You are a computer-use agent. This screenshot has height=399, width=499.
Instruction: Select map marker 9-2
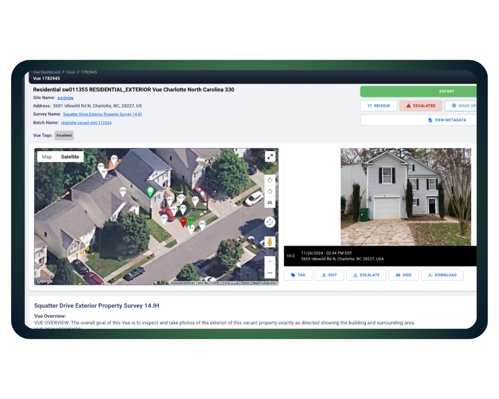coord(191,229)
